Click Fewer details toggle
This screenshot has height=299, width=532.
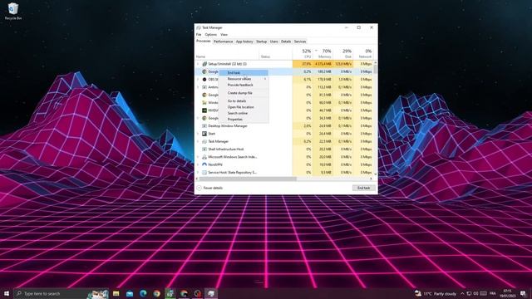point(209,188)
